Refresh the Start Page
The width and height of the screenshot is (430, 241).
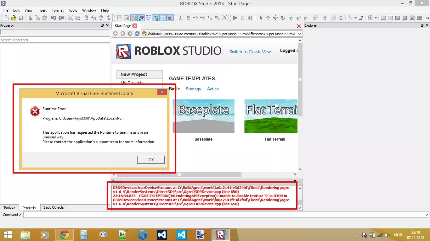click(137, 34)
